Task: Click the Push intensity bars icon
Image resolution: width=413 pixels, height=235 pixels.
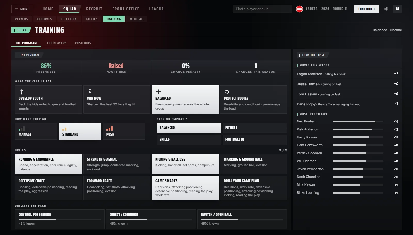Action: [x=109, y=128]
